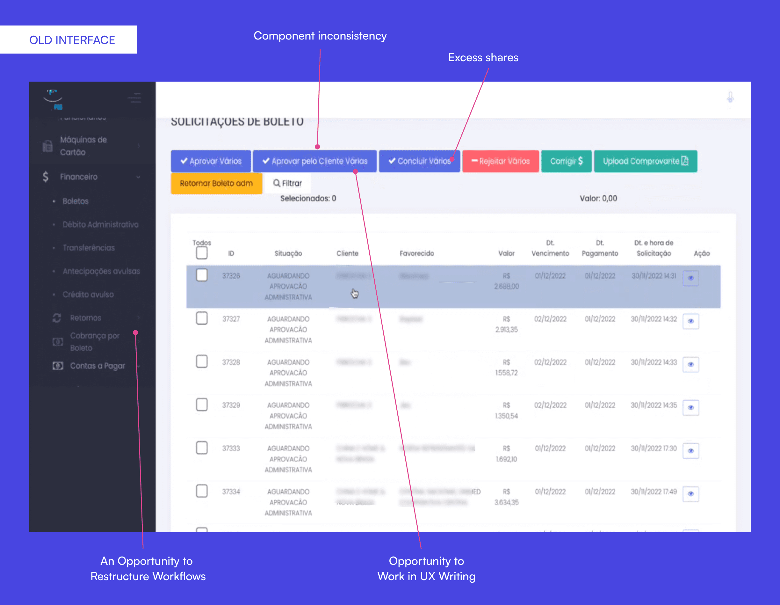Expand Máquinas de Cartão submenu arrow
The image size is (780, 605).
point(138,146)
